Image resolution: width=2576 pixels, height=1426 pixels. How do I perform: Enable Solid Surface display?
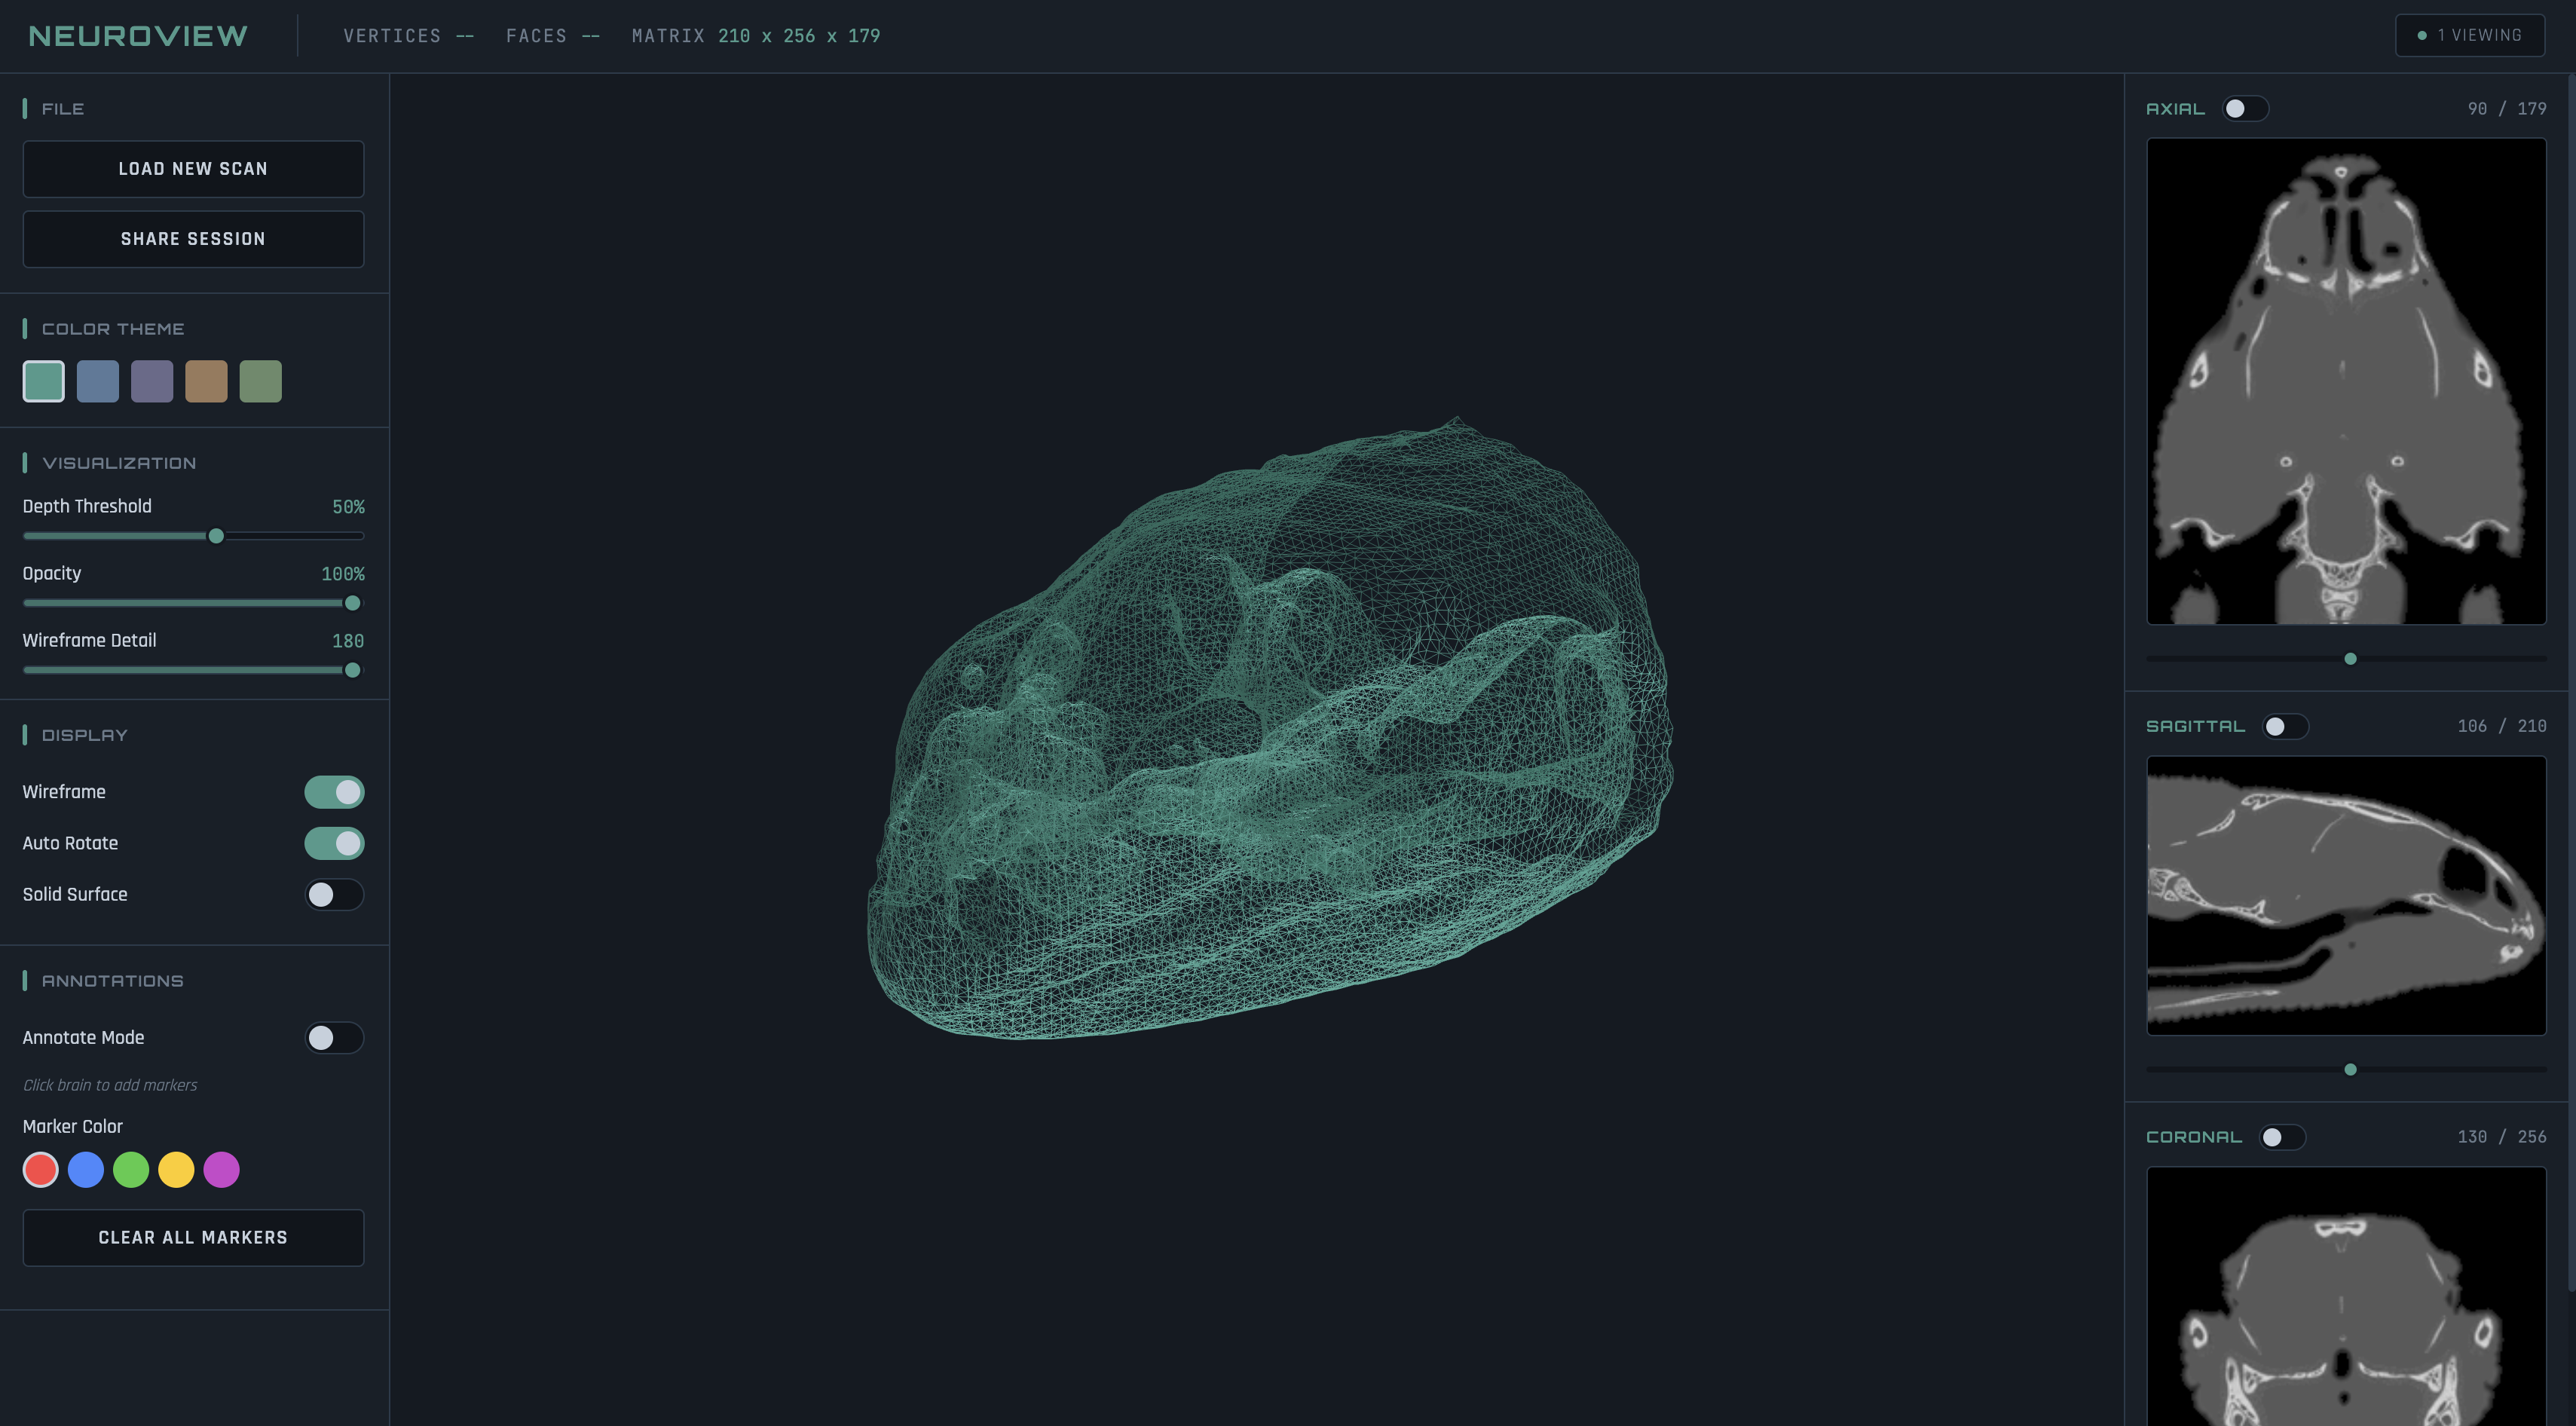(x=334, y=894)
